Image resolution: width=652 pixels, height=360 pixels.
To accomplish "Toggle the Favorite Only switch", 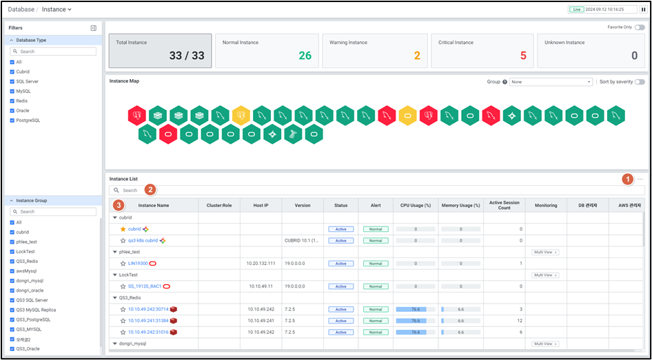I will [x=640, y=28].
